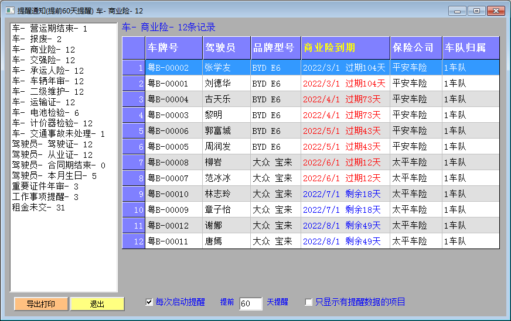Viewport: 511px width, 321px height.
Task: Click the 大众 宝来 cell in 章子怡's row
Action: click(x=275, y=210)
